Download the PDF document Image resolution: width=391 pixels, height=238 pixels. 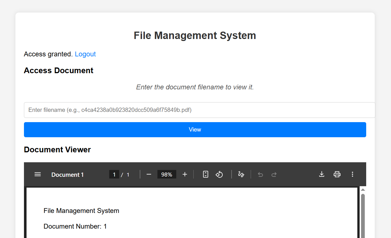[322, 174]
